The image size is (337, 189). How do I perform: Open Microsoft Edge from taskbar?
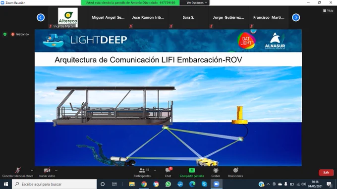point(192,184)
